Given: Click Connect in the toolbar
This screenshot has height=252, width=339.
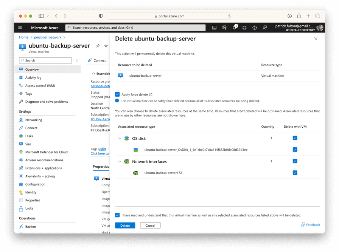Looking at the screenshot, I should (x=96, y=60).
